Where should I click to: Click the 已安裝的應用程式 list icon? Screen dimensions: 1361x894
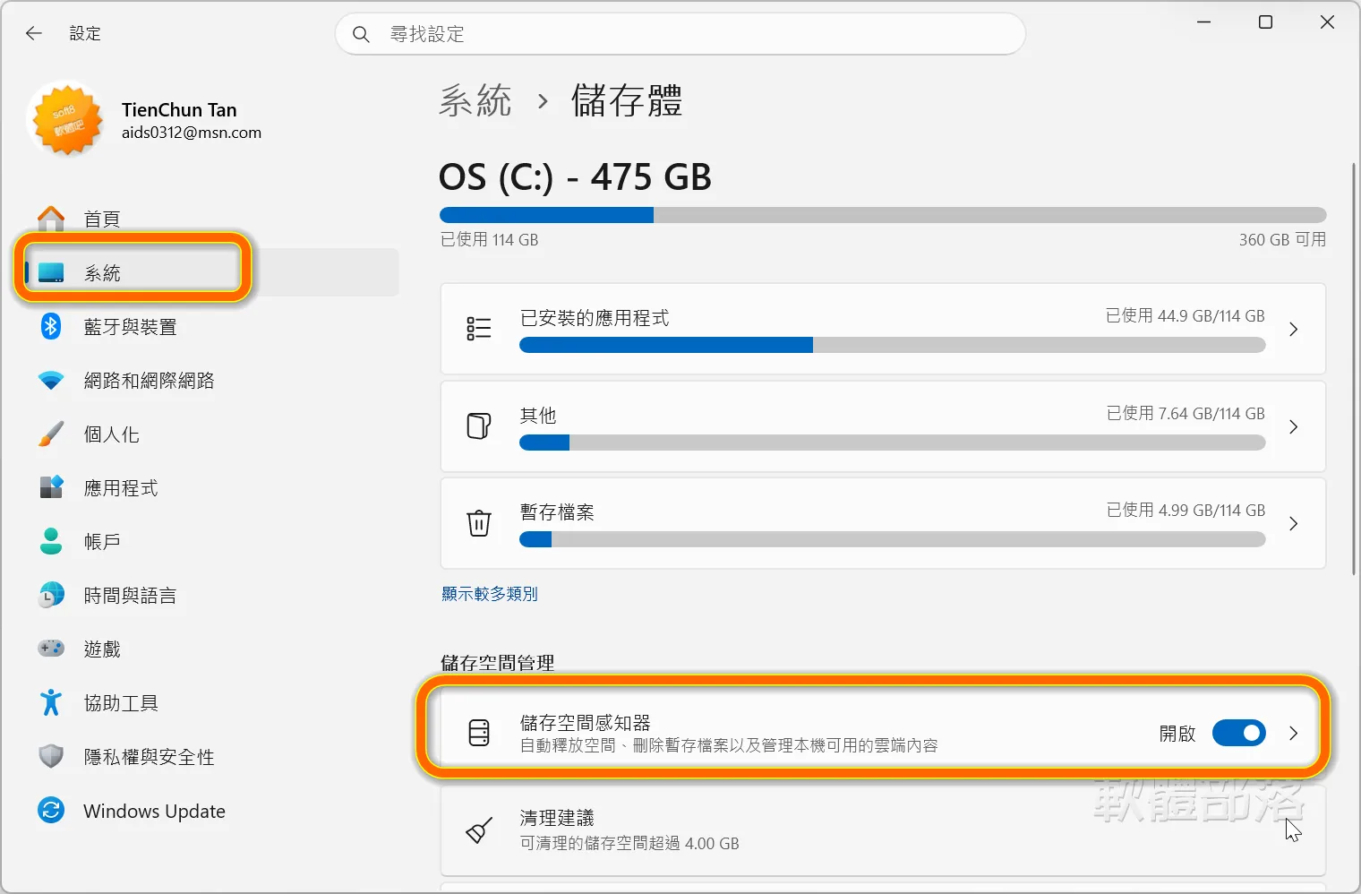click(479, 329)
